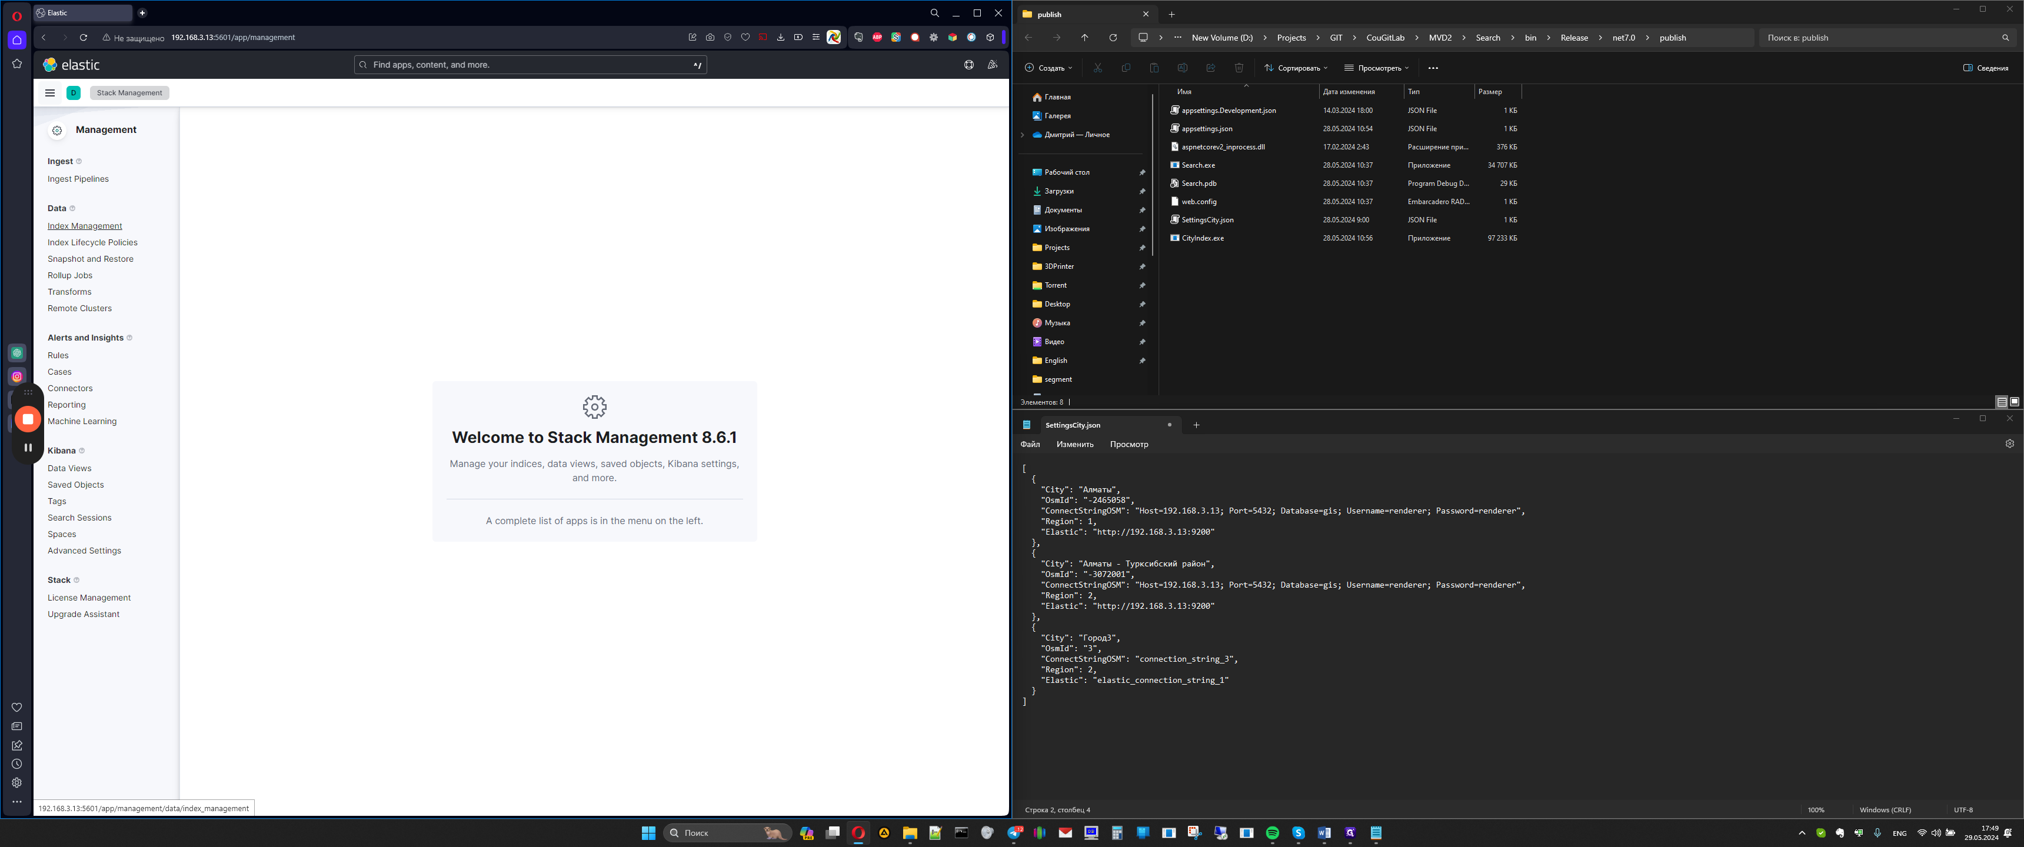Open Word from the taskbar
The width and height of the screenshot is (2024, 847).
point(1324,833)
